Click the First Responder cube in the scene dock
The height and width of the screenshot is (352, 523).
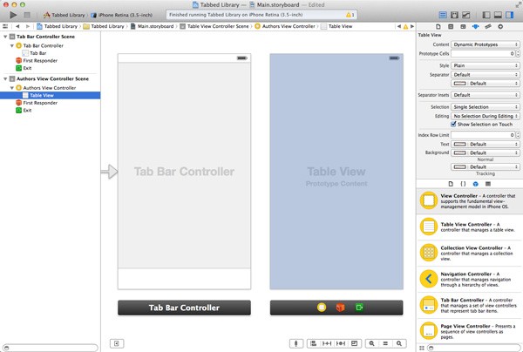coord(340,308)
